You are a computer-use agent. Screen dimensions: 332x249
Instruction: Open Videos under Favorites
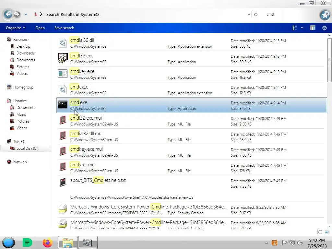(22, 73)
